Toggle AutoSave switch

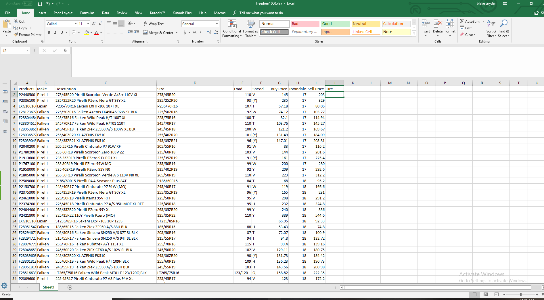point(28,4)
